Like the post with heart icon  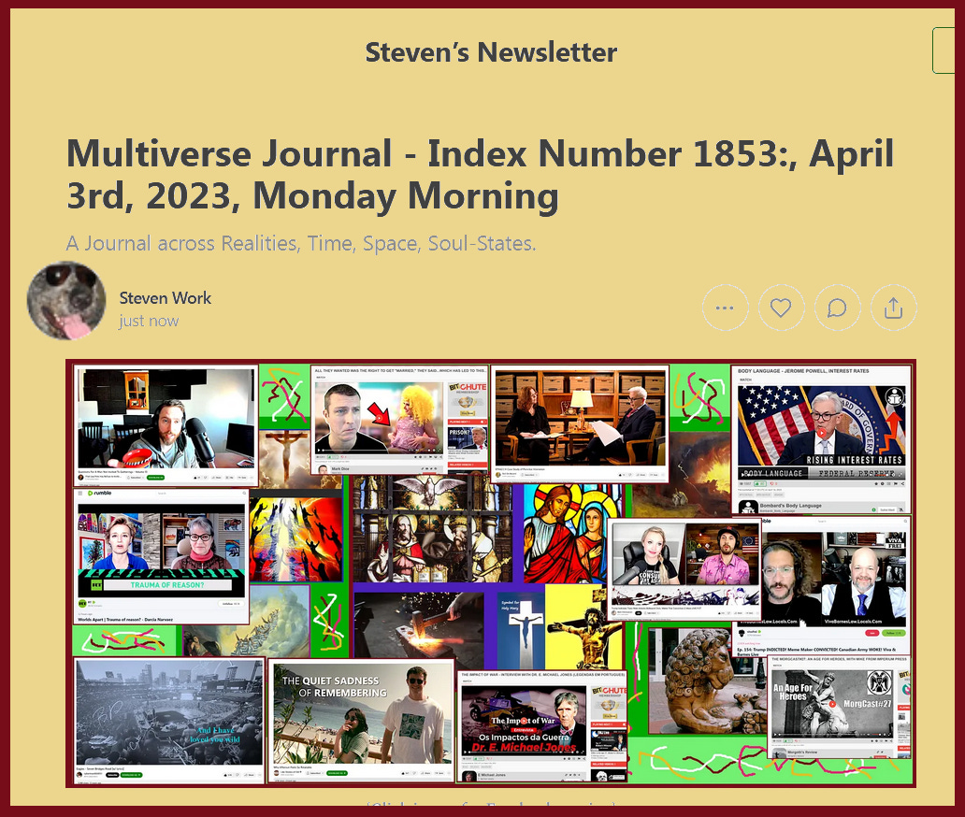(x=781, y=308)
